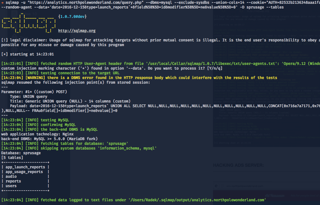Click 'the back-end DBMS is MySQL' line
This screenshot has height=205, width=320.
(49, 129)
